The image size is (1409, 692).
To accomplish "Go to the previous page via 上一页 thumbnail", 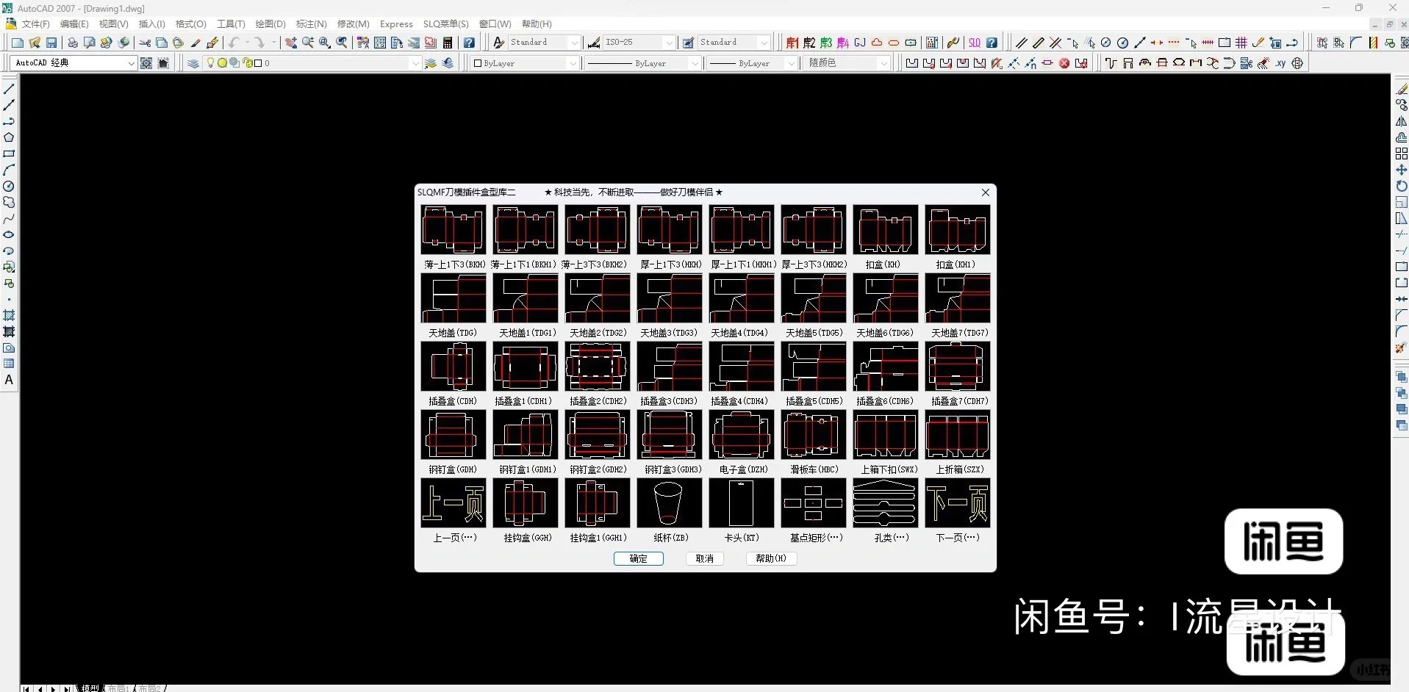I will tap(453, 503).
